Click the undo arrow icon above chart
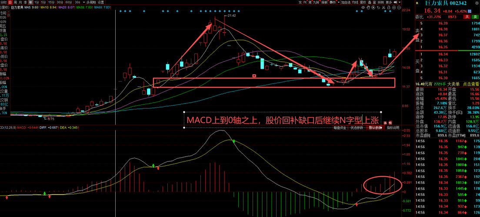This screenshot has height=217, width=480. point(378,7)
